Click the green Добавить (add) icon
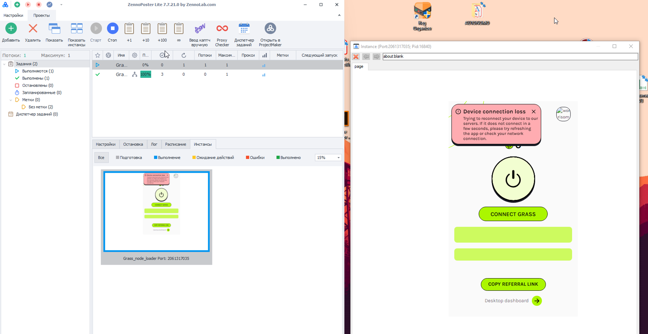The width and height of the screenshot is (648, 334). (x=11, y=29)
